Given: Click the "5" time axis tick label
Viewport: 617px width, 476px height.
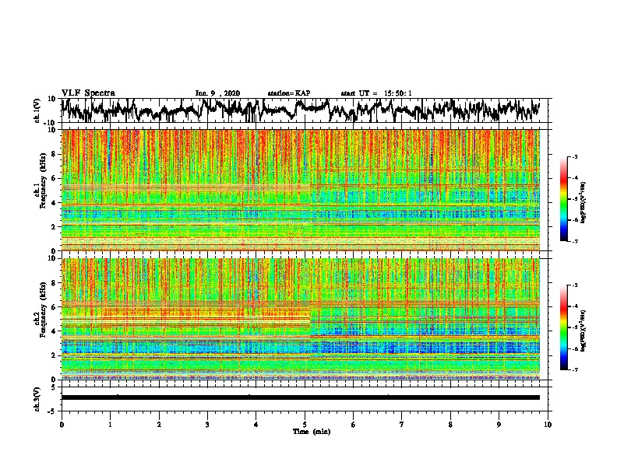Looking at the screenshot, I should [305, 425].
